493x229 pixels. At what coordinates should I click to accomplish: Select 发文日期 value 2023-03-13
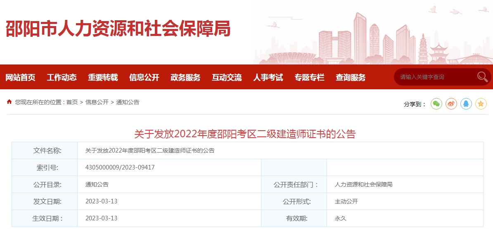click(101, 201)
